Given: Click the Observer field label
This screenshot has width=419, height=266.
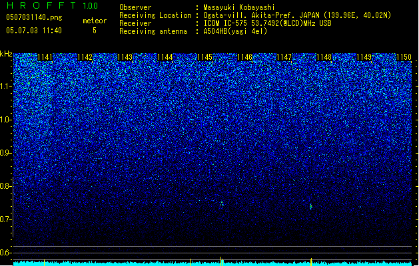Looking at the screenshot, I should point(135,7).
